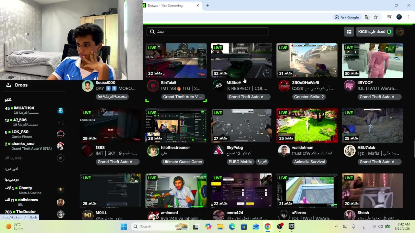This screenshot has width=415, height=233.
Task: Open Shosh live stream thumbnail
Action: (373, 191)
